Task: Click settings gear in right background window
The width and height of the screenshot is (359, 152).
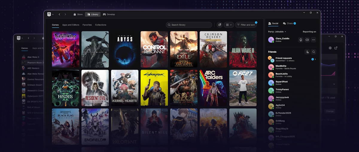Action: pyautogui.click(x=330, y=48)
